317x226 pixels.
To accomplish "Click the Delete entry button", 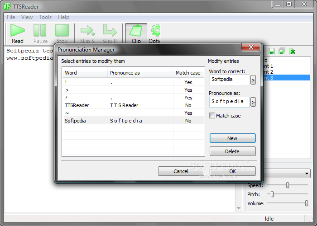I will [232, 151].
